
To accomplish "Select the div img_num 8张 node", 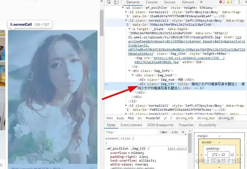I will point(166,80).
